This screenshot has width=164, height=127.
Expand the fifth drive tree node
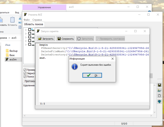(26, 44)
